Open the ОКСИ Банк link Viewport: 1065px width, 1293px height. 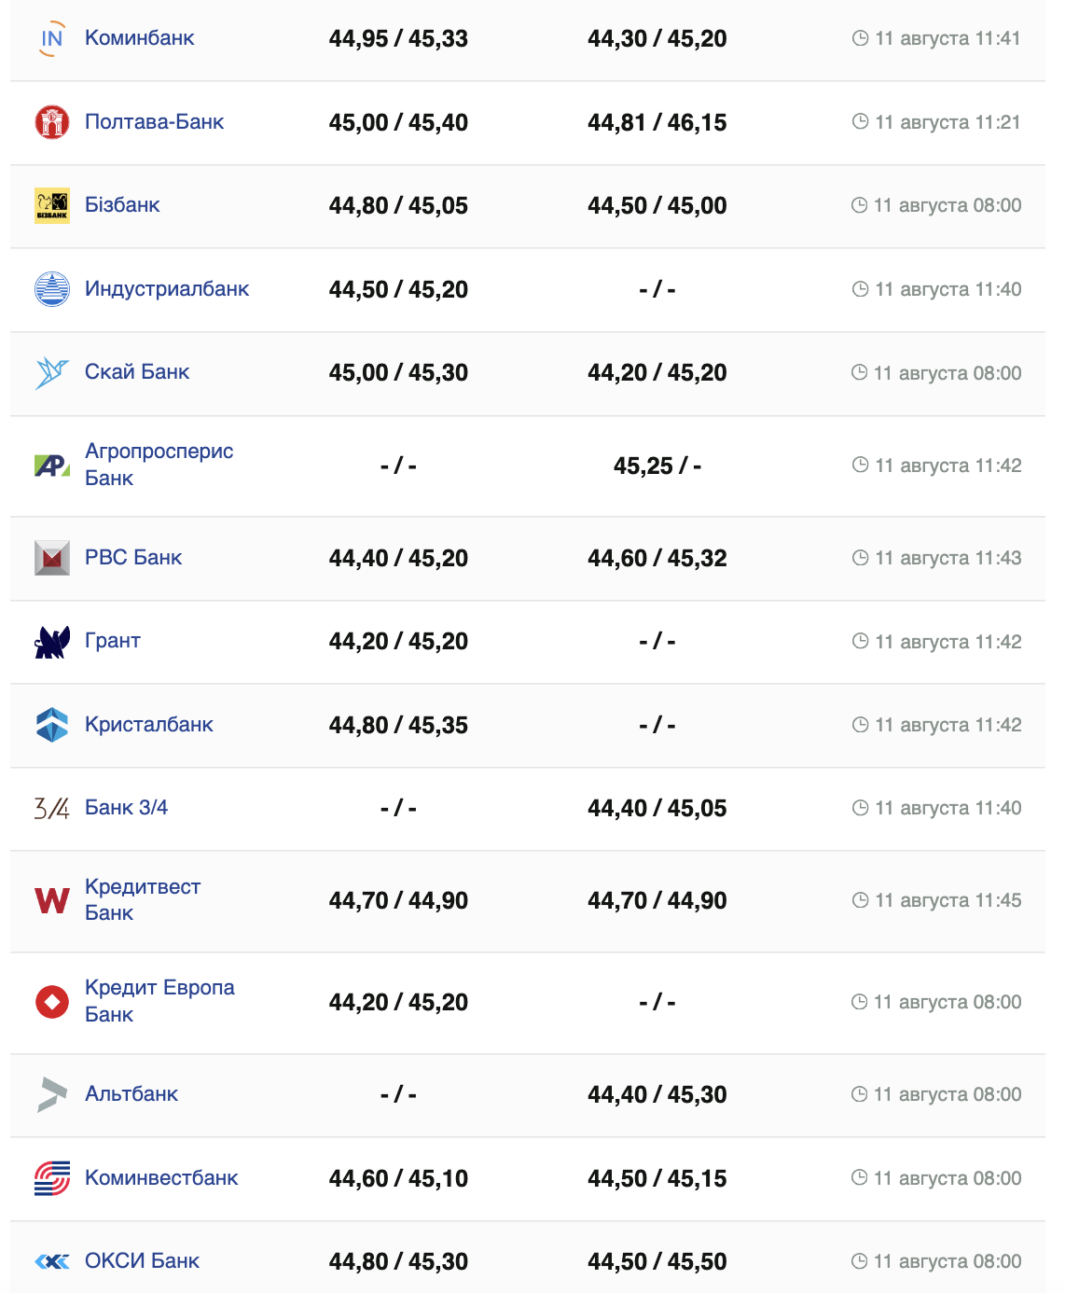[x=143, y=1261]
